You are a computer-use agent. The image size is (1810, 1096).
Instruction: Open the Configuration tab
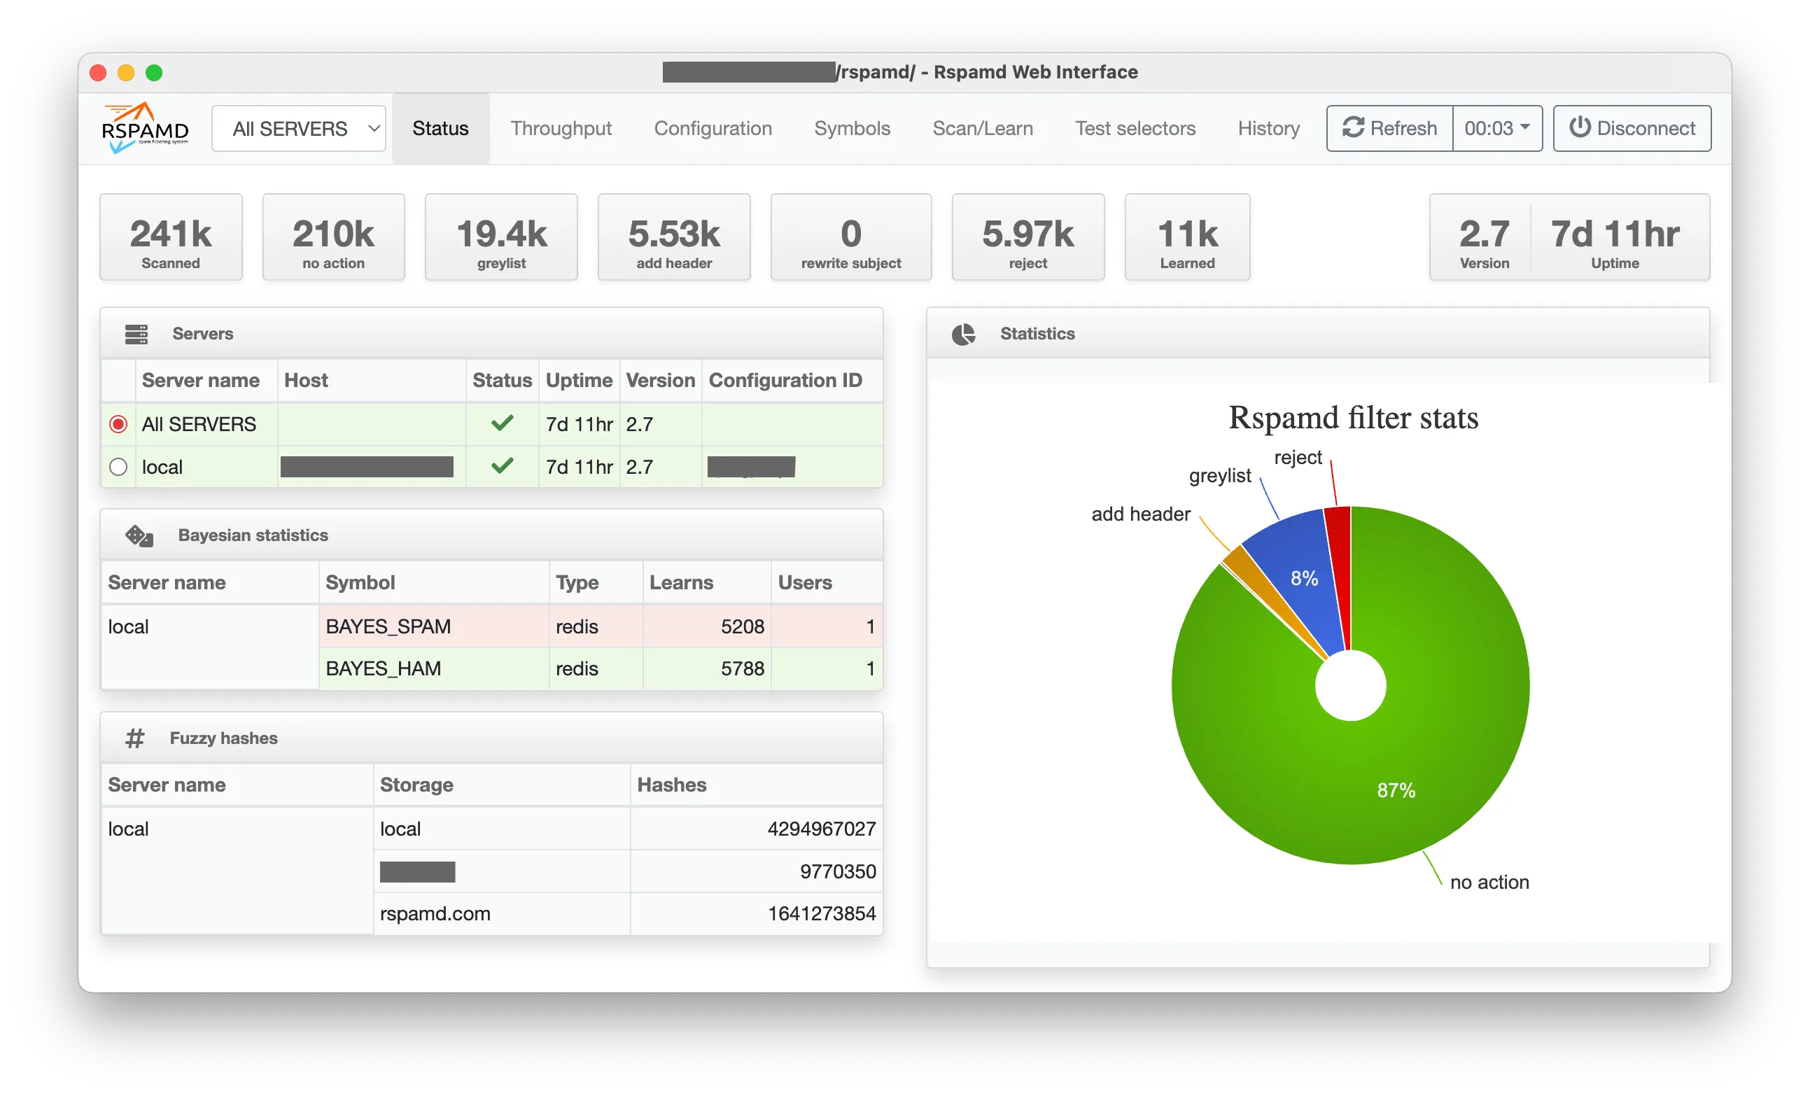[x=713, y=128]
